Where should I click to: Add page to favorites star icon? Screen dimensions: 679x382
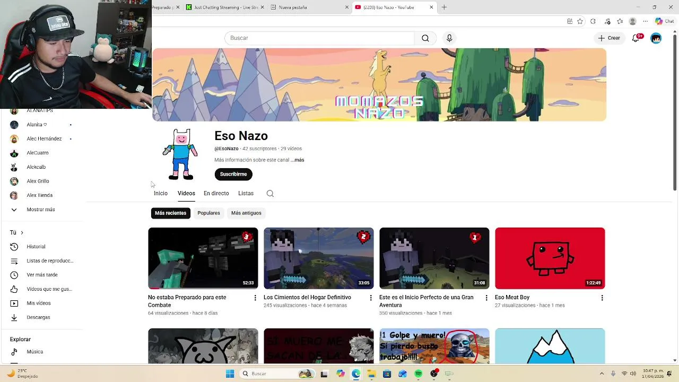580,21
